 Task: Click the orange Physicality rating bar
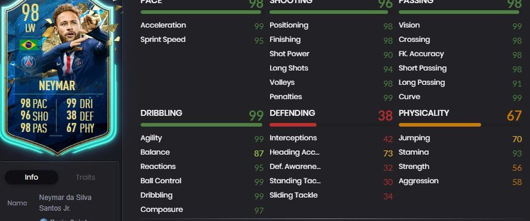coord(440,125)
